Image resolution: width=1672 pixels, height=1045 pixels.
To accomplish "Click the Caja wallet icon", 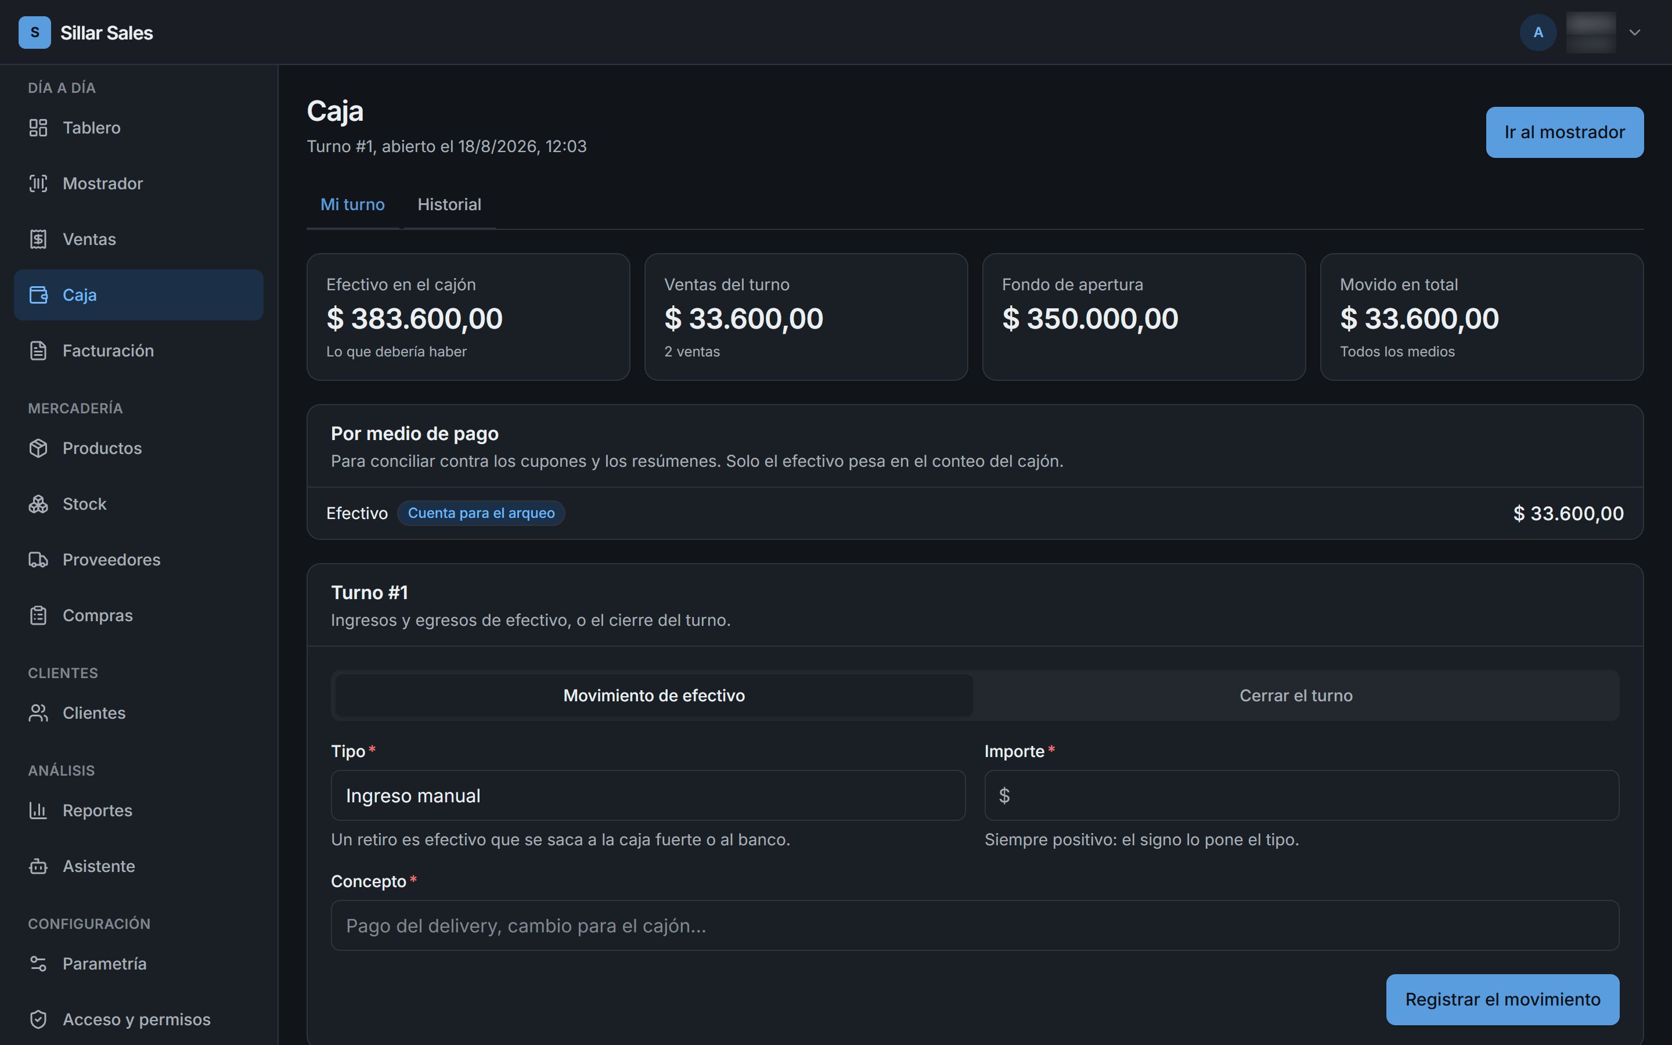I will [x=38, y=295].
